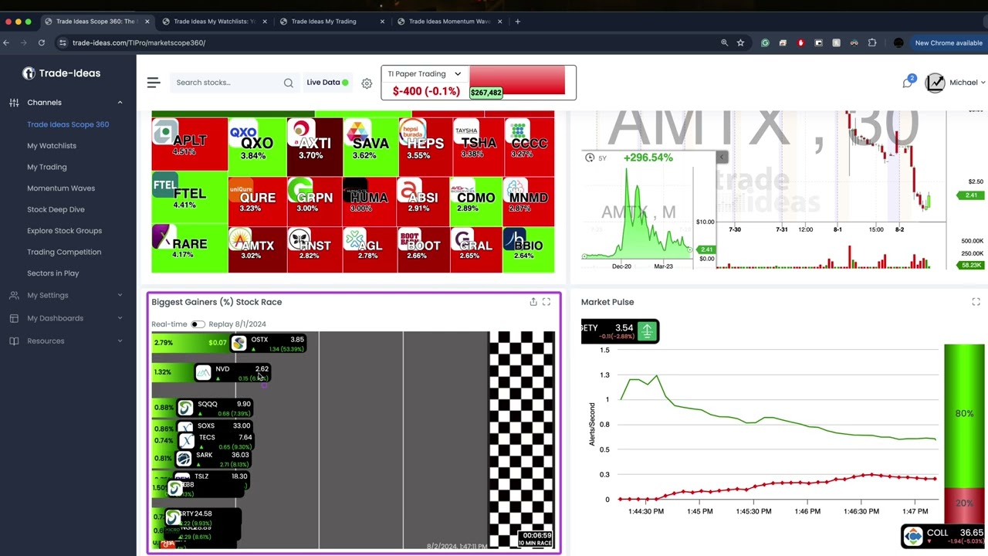Open Momentum Waves channel
988x556 pixels.
point(61,188)
